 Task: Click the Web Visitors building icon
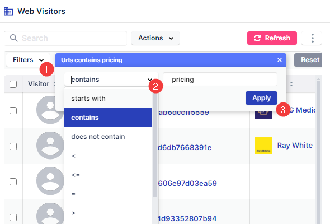coord(8,11)
